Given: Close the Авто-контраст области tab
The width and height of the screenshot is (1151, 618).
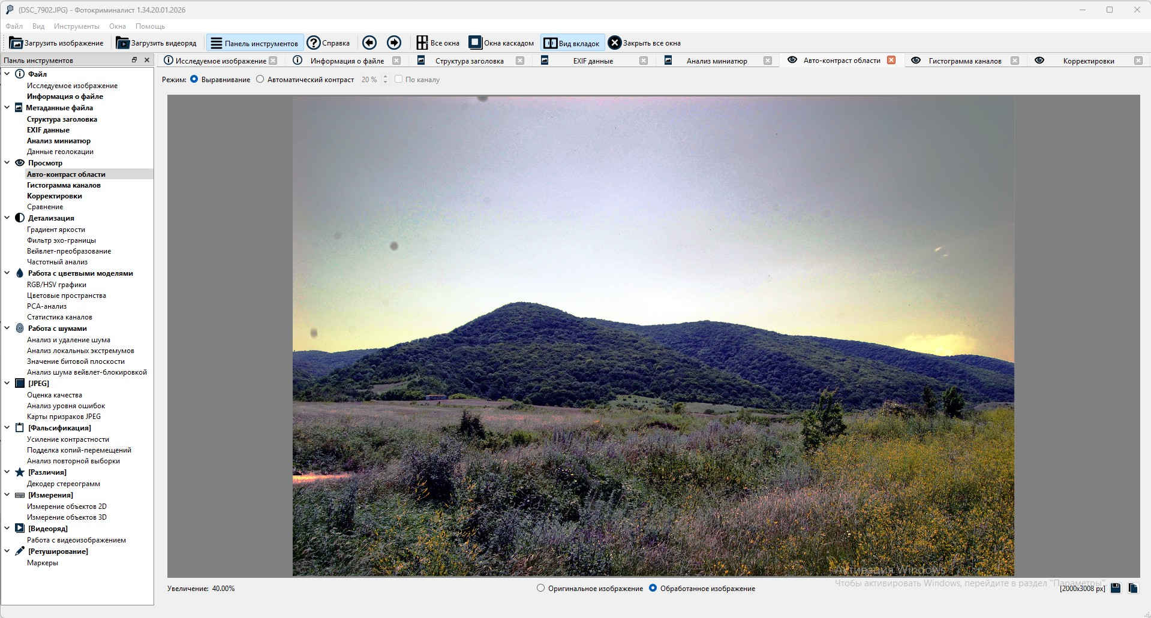Looking at the screenshot, I should (x=891, y=60).
